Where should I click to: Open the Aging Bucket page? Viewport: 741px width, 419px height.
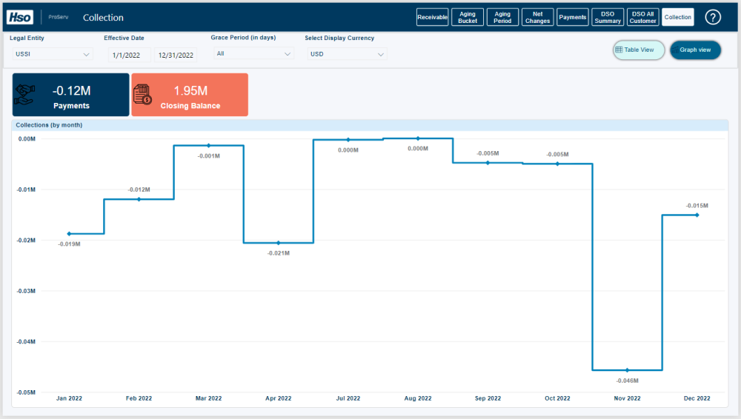(x=468, y=17)
